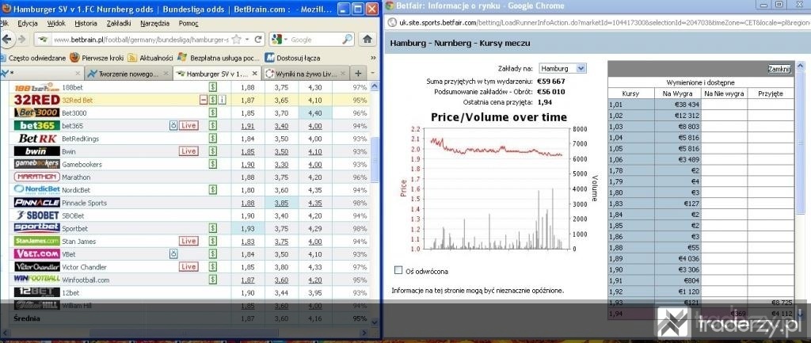The image size is (811, 343).
Task: Click the Zamknij button in Betfair window
Action: (x=779, y=70)
